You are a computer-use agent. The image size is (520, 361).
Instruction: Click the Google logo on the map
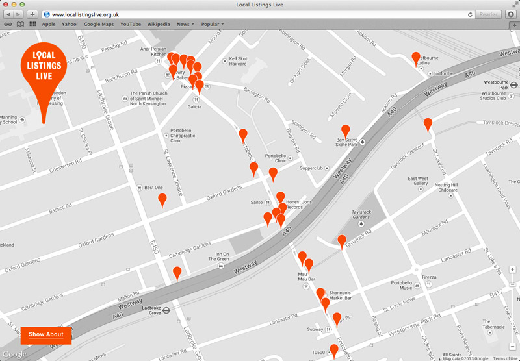click(14, 355)
